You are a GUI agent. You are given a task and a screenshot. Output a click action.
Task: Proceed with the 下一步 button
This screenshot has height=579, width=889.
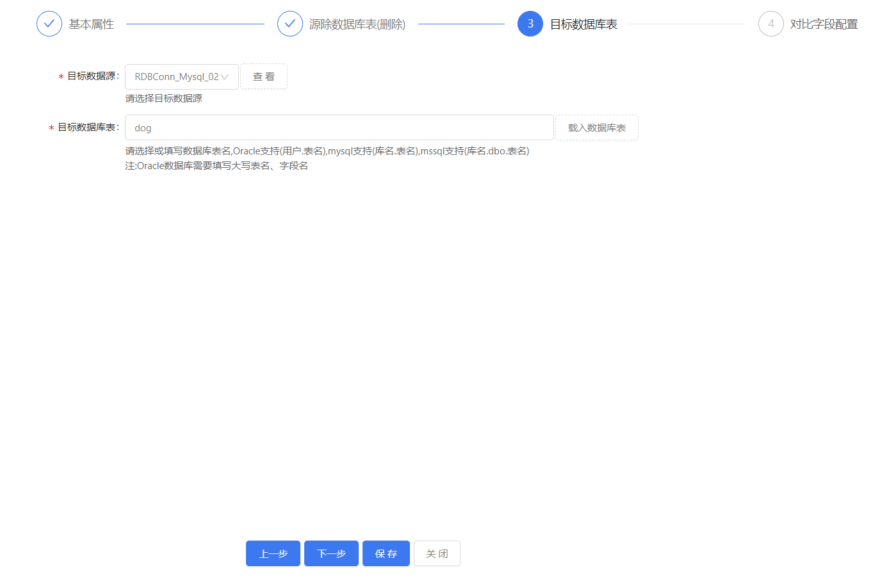[331, 553]
